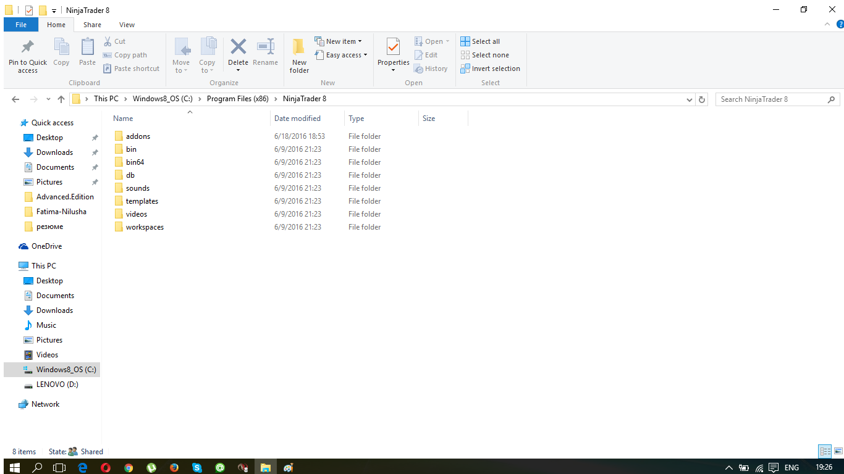844x474 pixels.
Task: Click Invert selection in the ribbon
Action: pos(490,69)
